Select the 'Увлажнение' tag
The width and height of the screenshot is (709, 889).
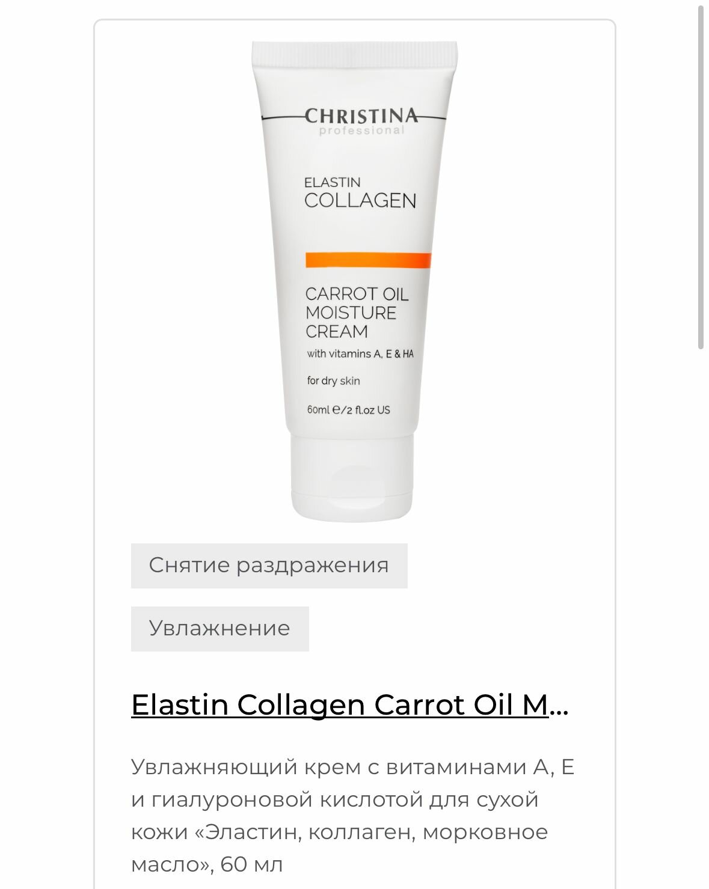(x=219, y=629)
